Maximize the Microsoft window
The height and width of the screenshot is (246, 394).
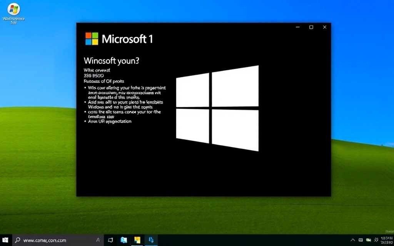(x=311, y=27)
